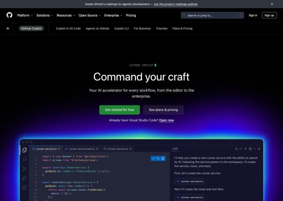Click the "Command your craft" heading
Screen dimensions: 283x201
coord(141,77)
